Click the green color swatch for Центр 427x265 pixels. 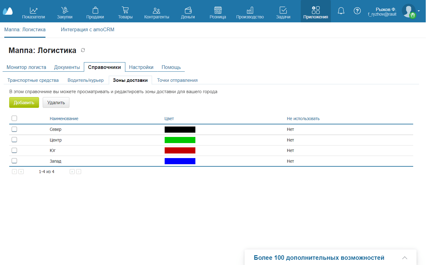pyautogui.click(x=180, y=140)
